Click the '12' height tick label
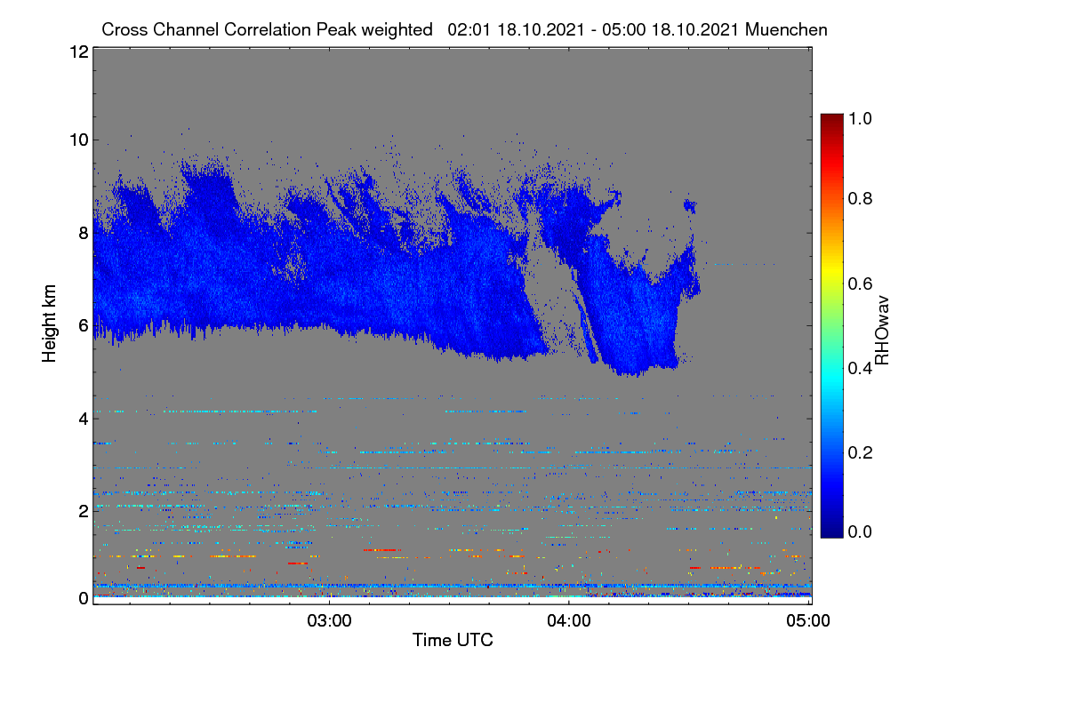This screenshot has height=711, width=1067. (78, 52)
